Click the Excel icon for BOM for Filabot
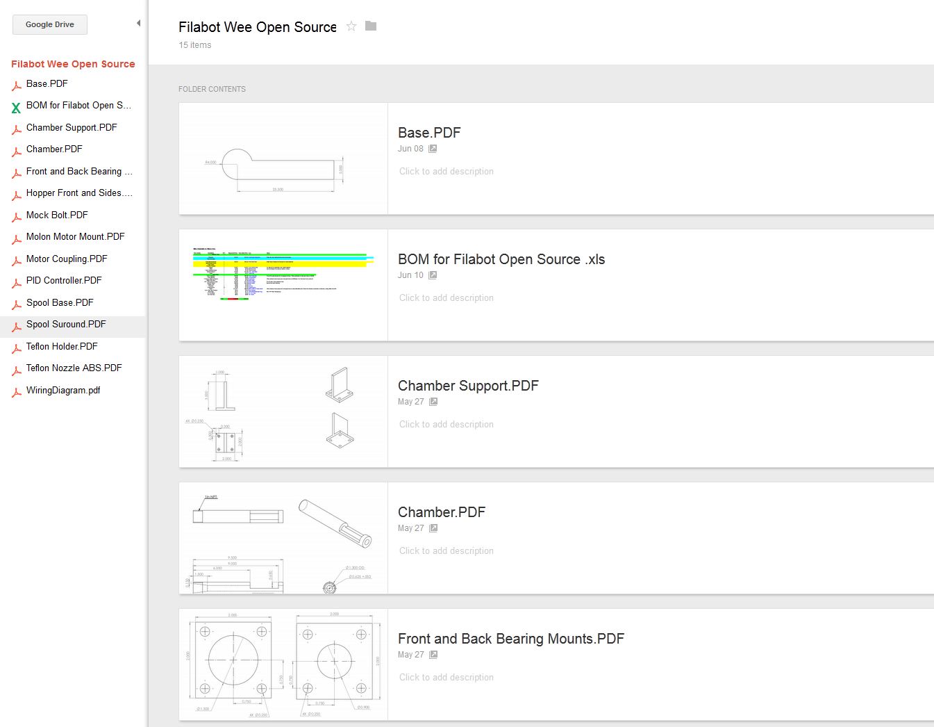This screenshot has height=727, width=934. 16,107
